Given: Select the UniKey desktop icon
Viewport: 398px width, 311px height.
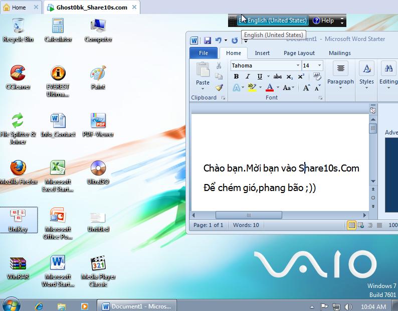Looking at the screenshot, I should click(x=18, y=220).
